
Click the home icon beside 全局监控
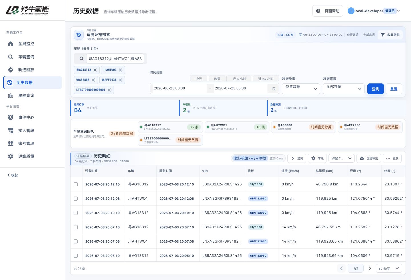click(11, 44)
